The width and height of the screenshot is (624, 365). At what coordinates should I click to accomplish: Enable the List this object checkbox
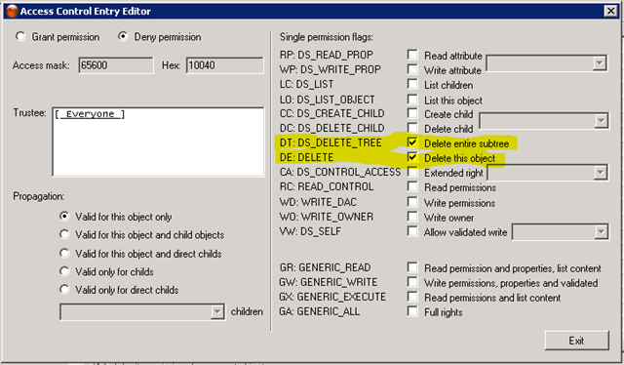coord(412,100)
